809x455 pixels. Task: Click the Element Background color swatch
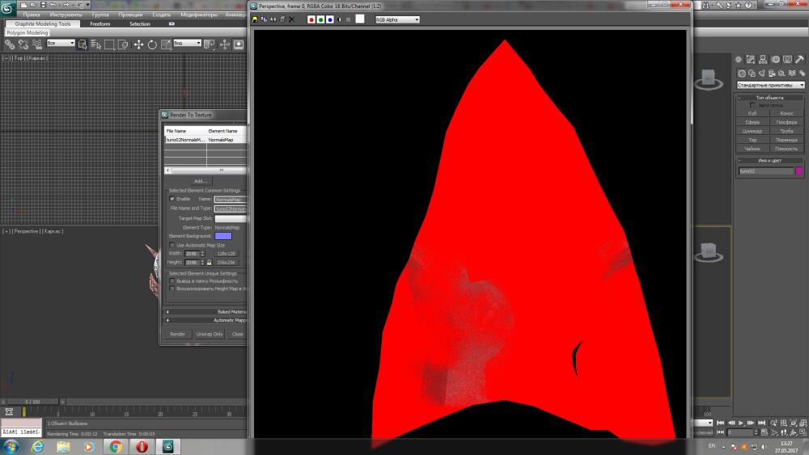[x=223, y=236]
